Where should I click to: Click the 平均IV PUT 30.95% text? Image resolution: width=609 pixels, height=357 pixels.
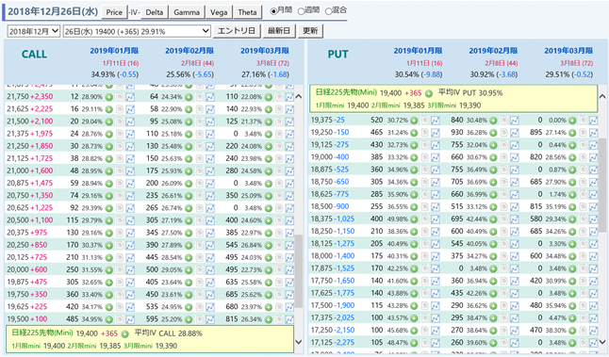point(470,92)
